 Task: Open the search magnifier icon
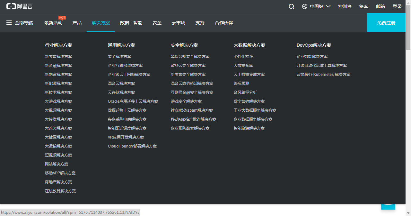292,6
